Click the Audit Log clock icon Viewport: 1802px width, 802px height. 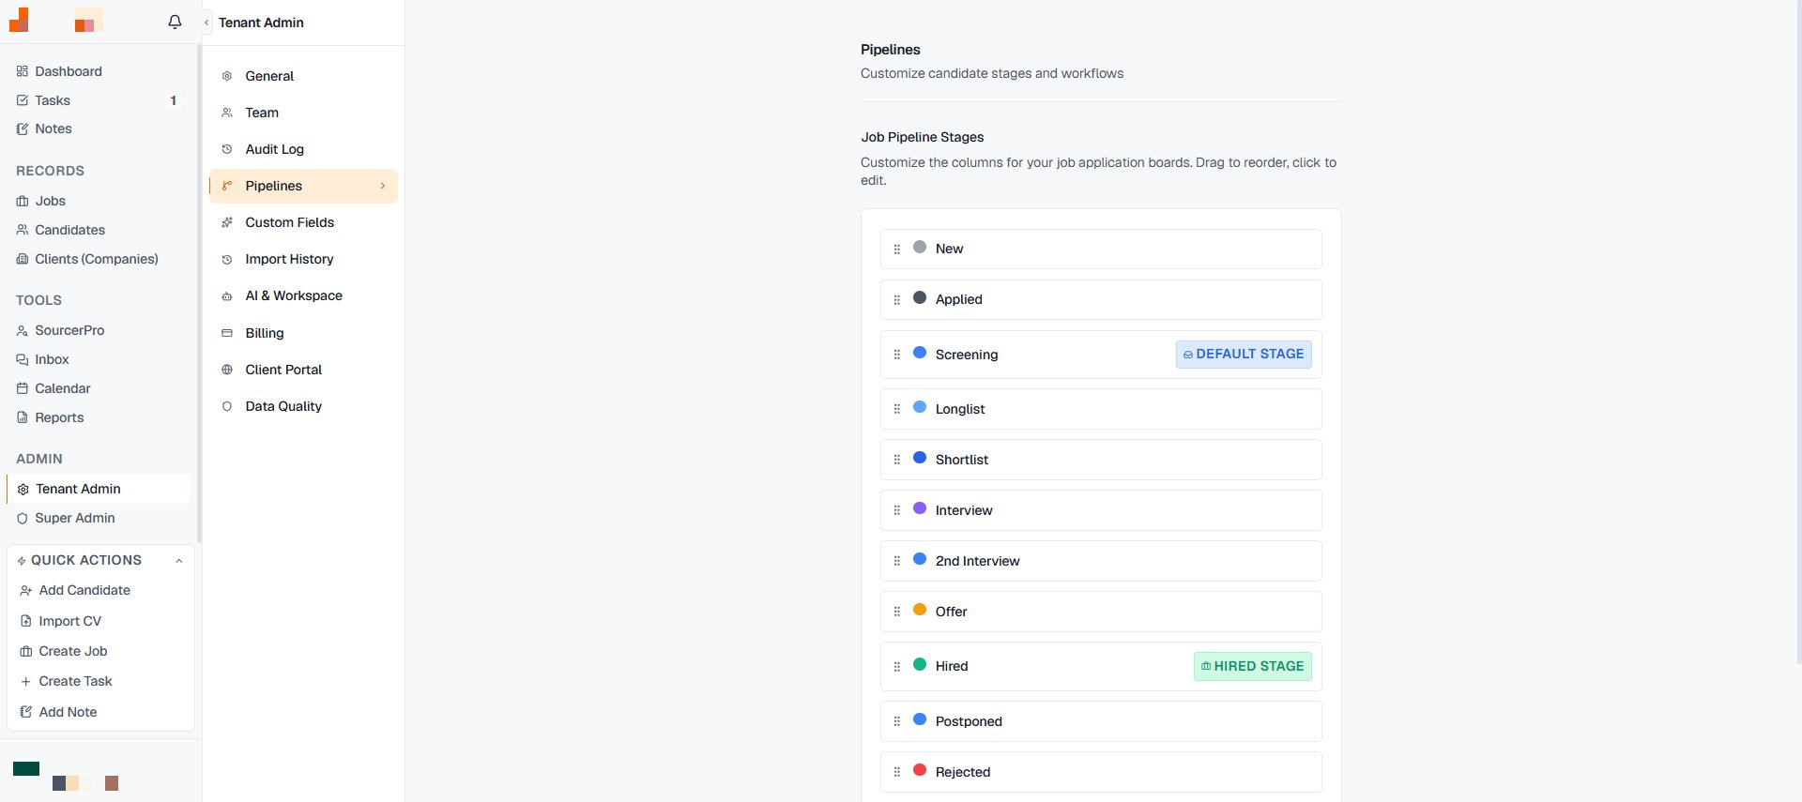[x=227, y=149]
